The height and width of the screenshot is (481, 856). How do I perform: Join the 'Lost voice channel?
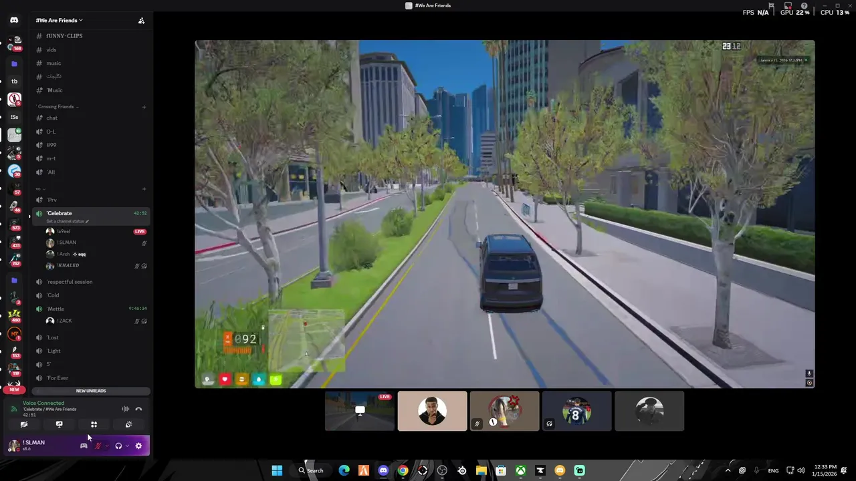[90, 337]
